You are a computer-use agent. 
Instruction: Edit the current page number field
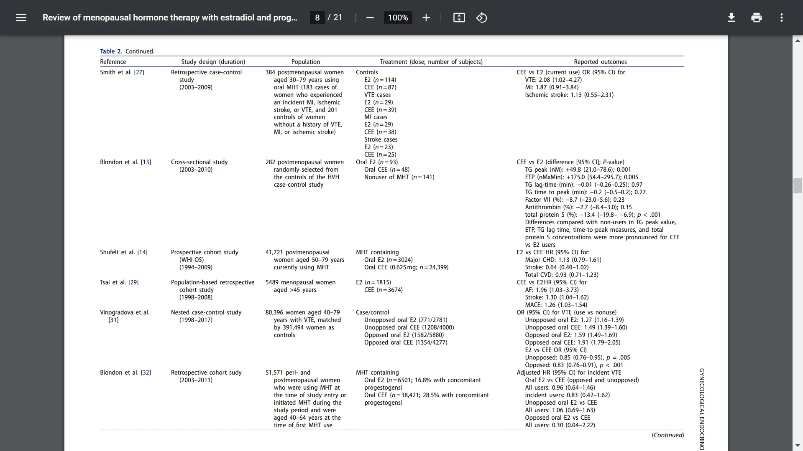pyautogui.click(x=317, y=18)
